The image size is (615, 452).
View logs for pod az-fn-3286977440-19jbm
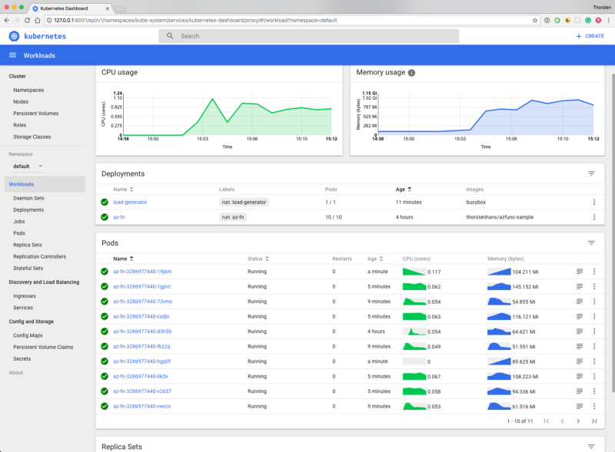[580, 272]
